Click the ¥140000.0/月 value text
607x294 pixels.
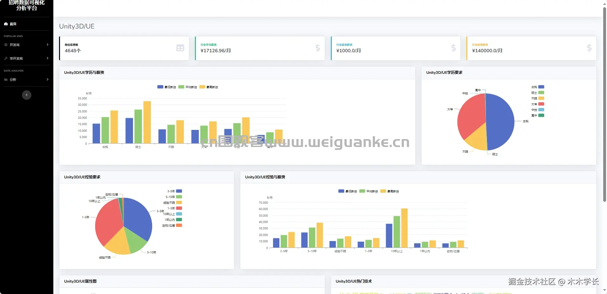click(x=487, y=50)
